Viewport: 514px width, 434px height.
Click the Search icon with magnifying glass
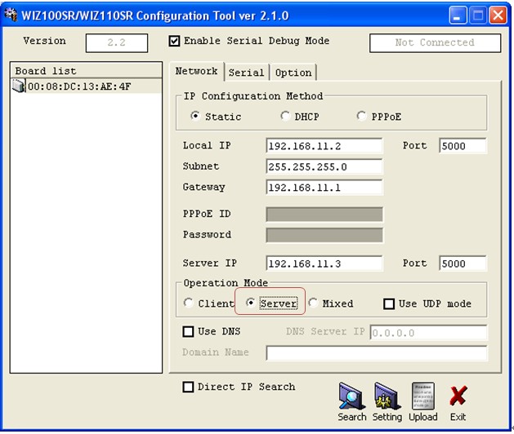351,396
